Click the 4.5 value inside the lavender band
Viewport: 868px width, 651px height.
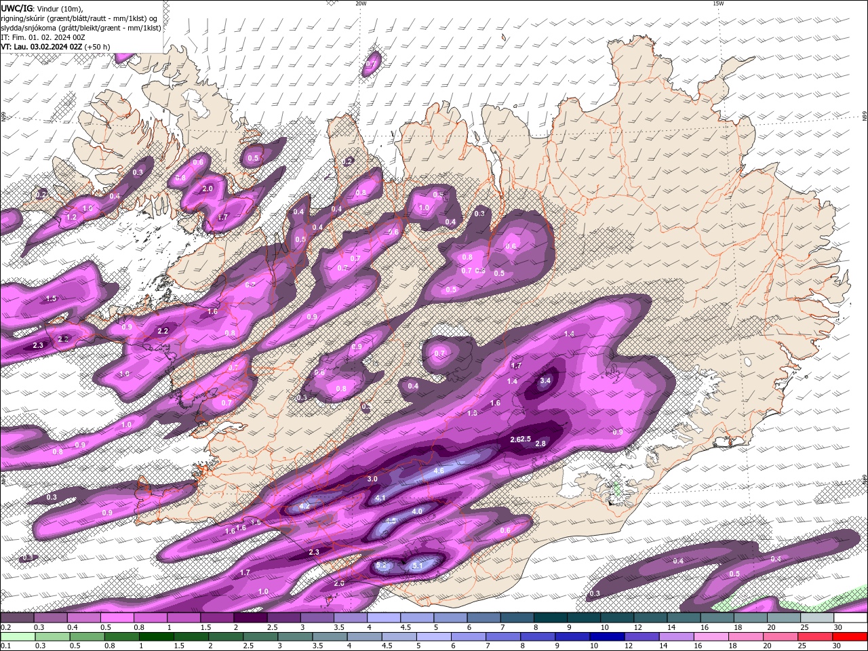[391, 521]
